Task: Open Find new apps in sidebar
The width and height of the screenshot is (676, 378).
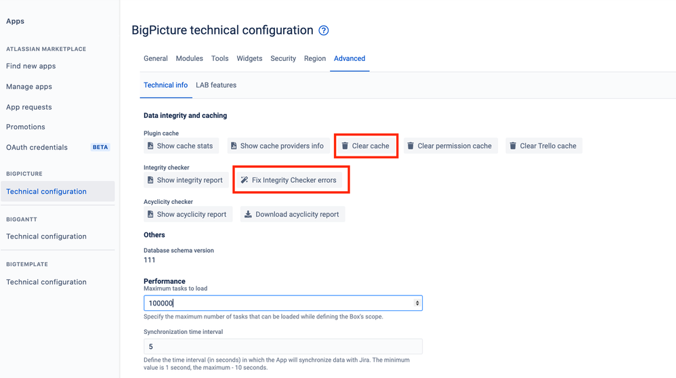Action: click(x=31, y=66)
